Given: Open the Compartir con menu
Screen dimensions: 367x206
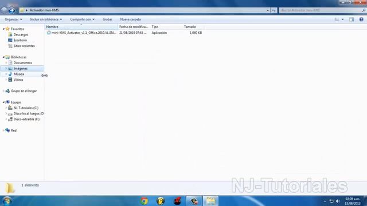Looking at the screenshot, I should (x=83, y=19).
